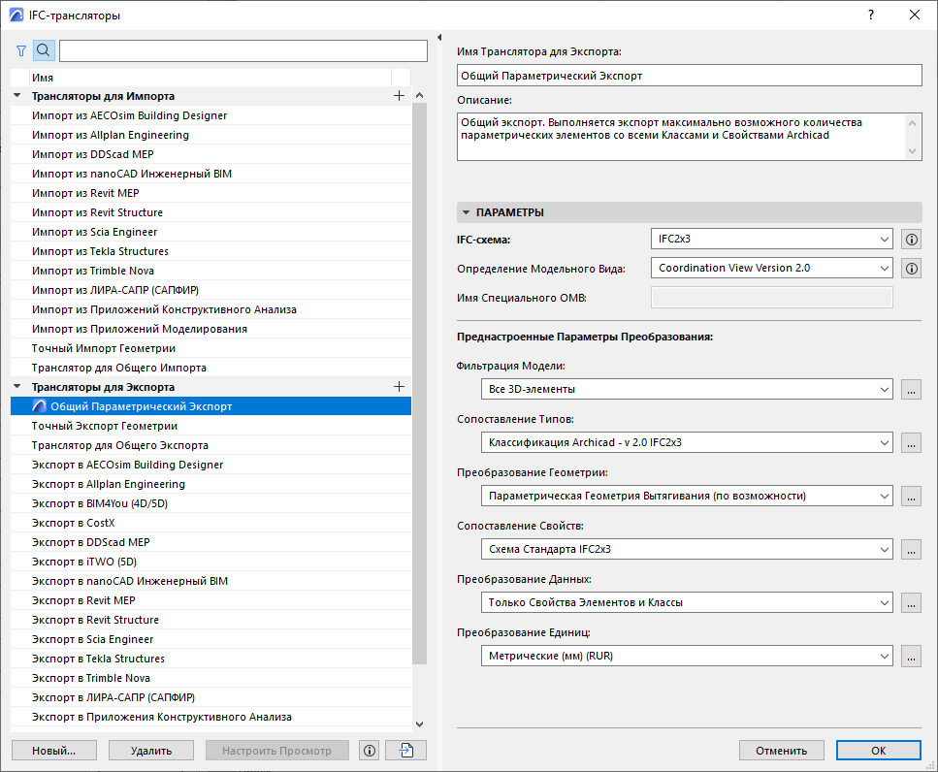938x772 pixels.
Task: Confirm with the OK button
Action: [x=878, y=751]
